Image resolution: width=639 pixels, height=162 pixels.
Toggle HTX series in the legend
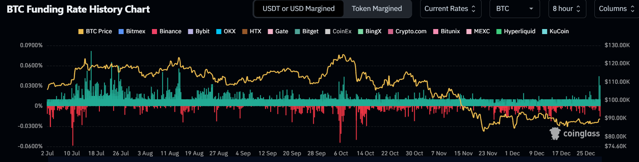[x=251, y=31]
